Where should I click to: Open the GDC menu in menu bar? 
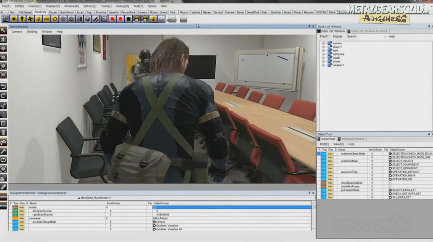point(164,6)
